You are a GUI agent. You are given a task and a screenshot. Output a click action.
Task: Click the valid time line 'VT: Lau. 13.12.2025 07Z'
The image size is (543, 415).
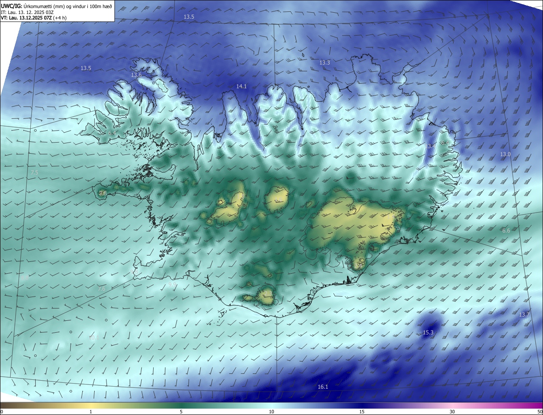pyautogui.click(x=26, y=18)
